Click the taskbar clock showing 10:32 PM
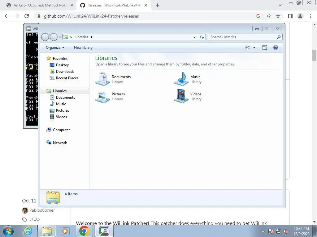 coord(301,231)
